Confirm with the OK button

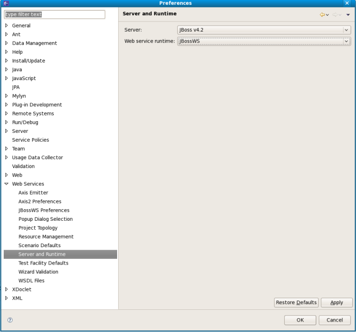pyautogui.click(x=300, y=320)
